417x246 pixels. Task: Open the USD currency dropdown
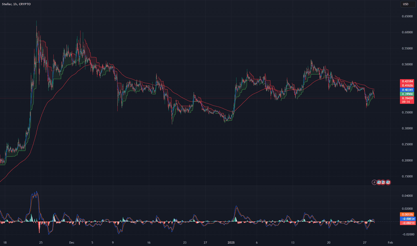(408, 4)
